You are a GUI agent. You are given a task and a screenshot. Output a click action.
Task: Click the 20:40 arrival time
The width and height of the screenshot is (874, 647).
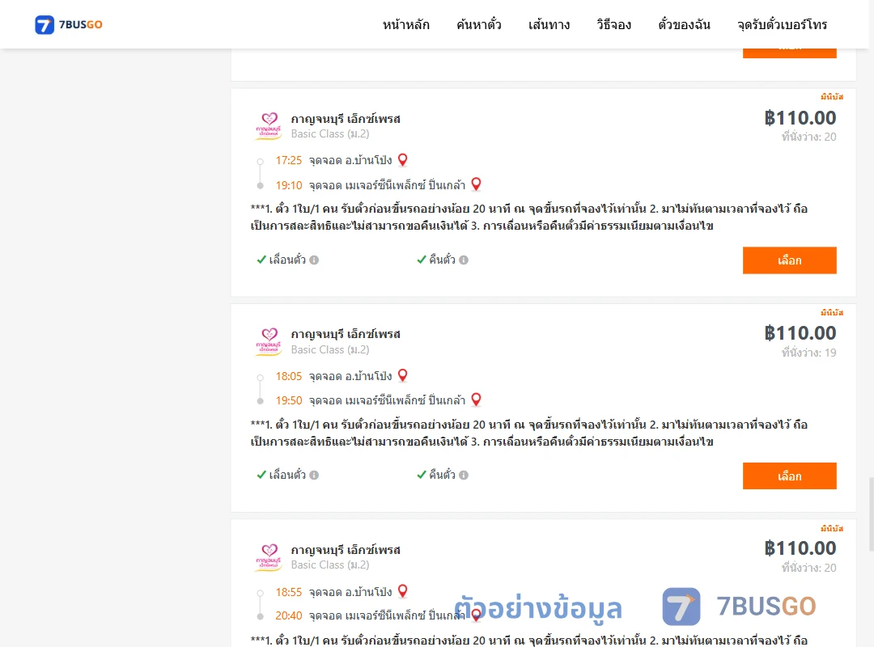(289, 615)
